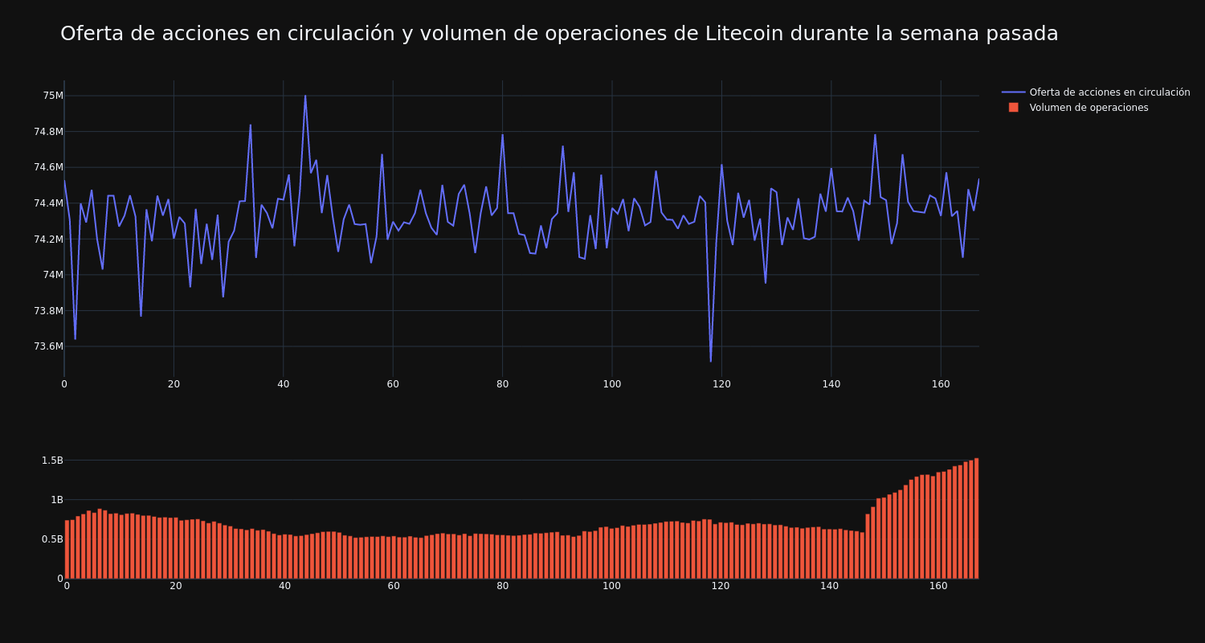Click the line chart peak at 75M

click(305, 96)
